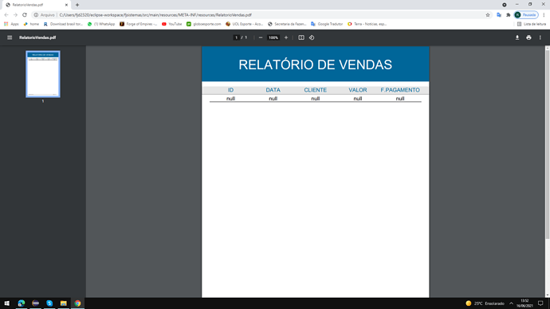Open the Google Tradutor bookmark
This screenshot has width=550, height=309.
click(327, 24)
